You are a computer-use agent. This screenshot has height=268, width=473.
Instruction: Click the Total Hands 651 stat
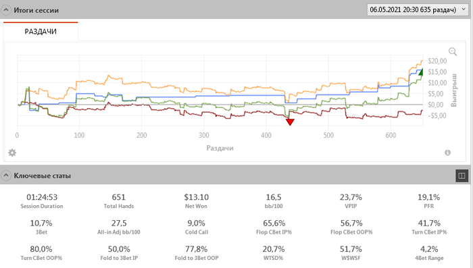pyautogui.click(x=119, y=200)
